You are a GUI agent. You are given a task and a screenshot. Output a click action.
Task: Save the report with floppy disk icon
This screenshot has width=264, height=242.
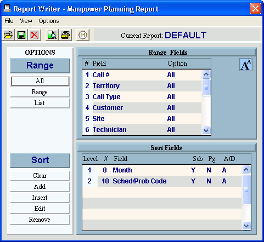(x=21, y=34)
